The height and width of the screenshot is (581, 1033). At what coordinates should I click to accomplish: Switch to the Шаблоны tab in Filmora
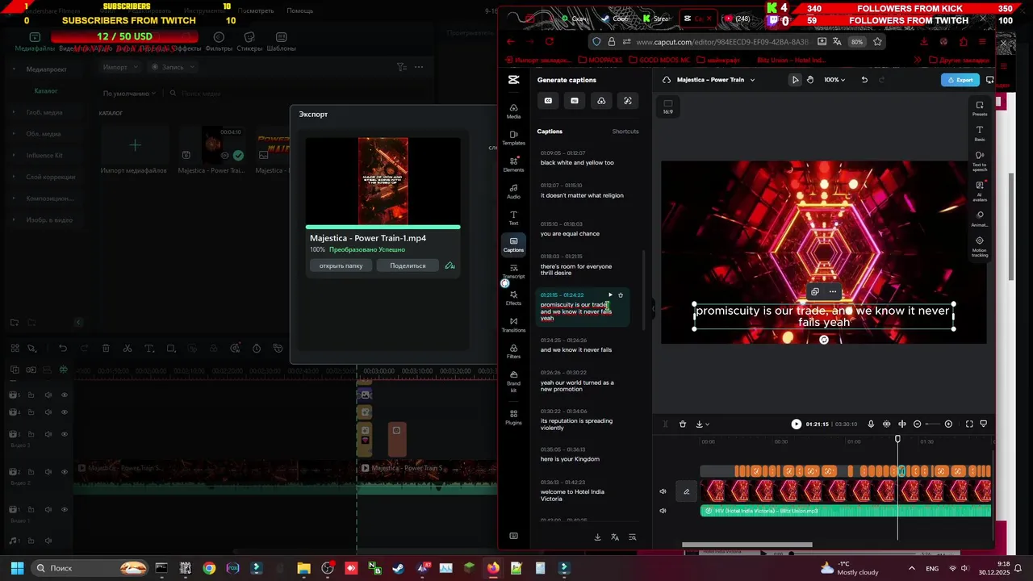point(281,42)
